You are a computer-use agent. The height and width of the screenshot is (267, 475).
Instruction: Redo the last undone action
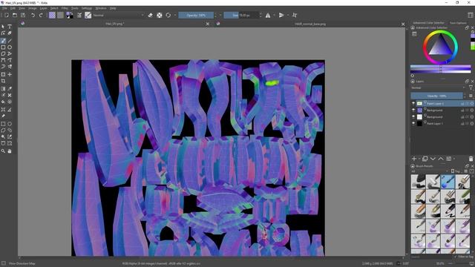[41, 15]
